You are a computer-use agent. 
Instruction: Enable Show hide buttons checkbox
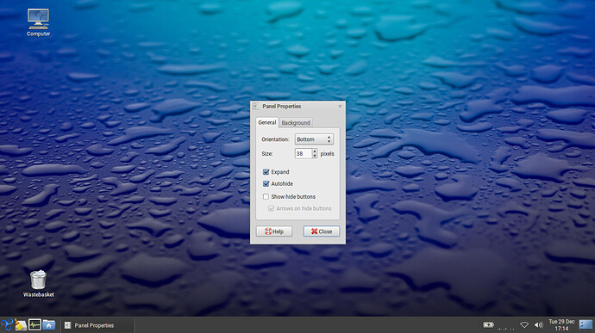click(266, 197)
